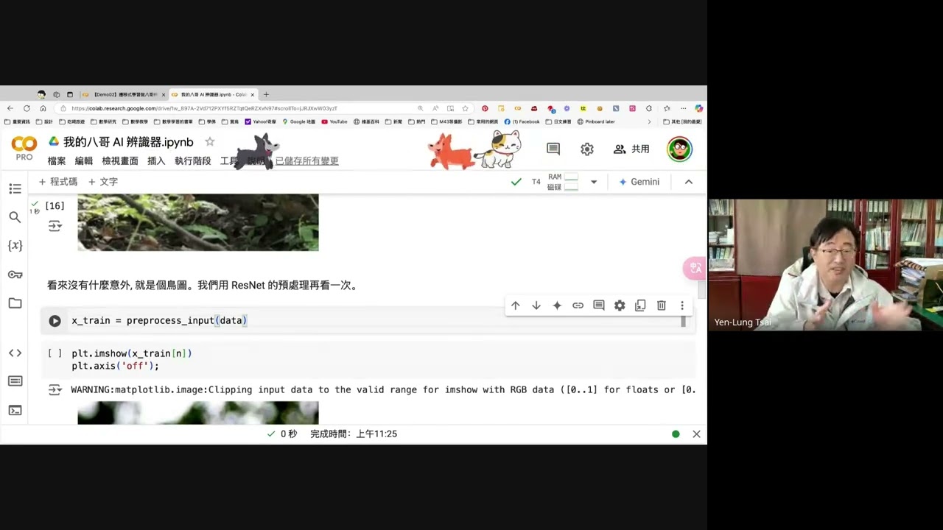Image resolution: width=943 pixels, height=530 pixels.
Task: Open the 檔案 menu
Action: [x=57, y=161]
